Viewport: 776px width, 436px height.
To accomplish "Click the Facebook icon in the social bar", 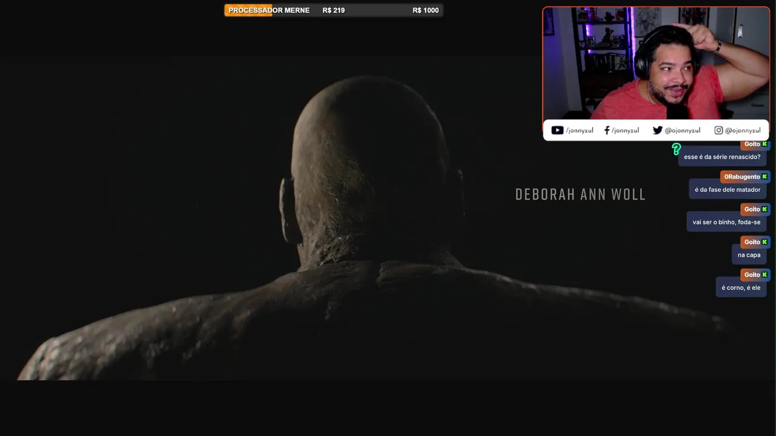I will (607, 130).
